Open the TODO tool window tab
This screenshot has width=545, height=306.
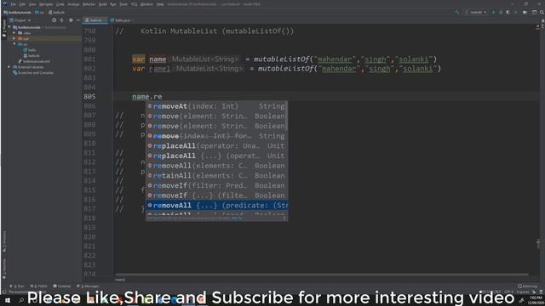[38, 286]
